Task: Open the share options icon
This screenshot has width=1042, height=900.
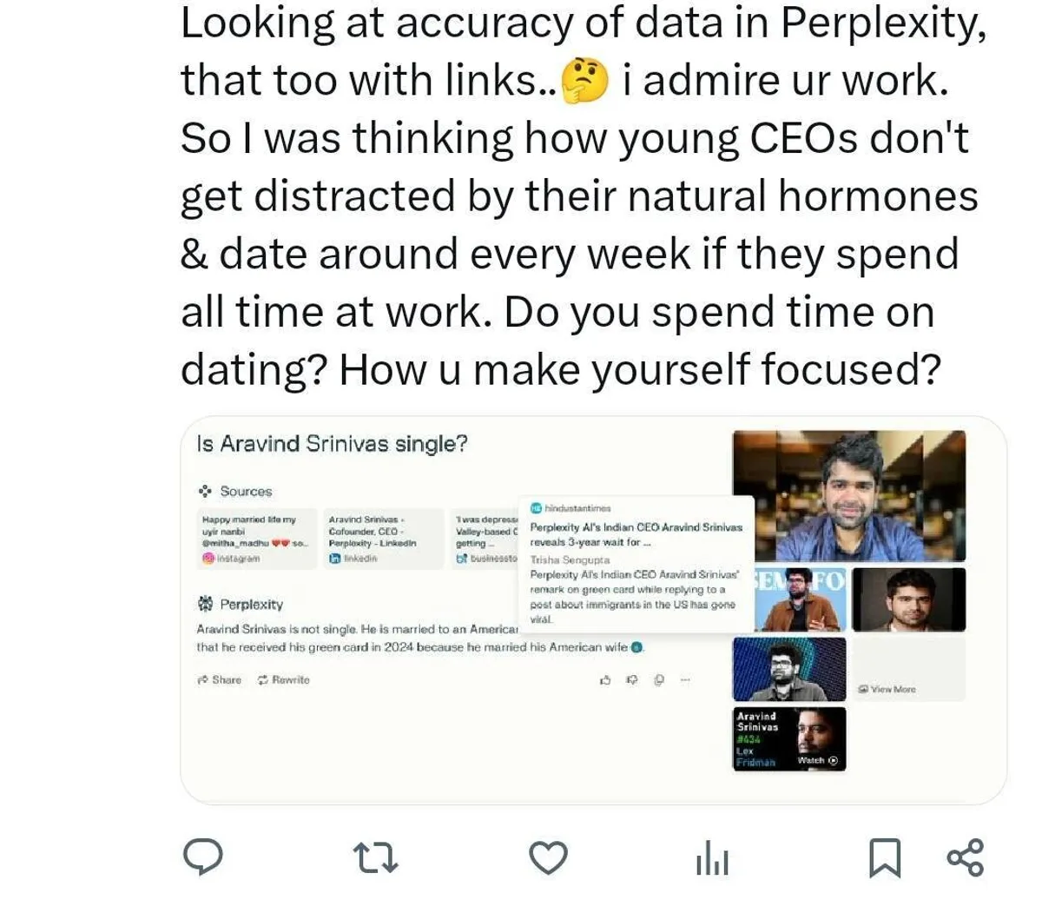Action: (965, 857)
